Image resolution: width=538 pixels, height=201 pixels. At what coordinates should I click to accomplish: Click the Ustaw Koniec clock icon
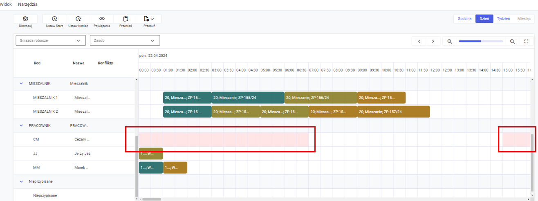pyautogui.click(x=78, y=19)
